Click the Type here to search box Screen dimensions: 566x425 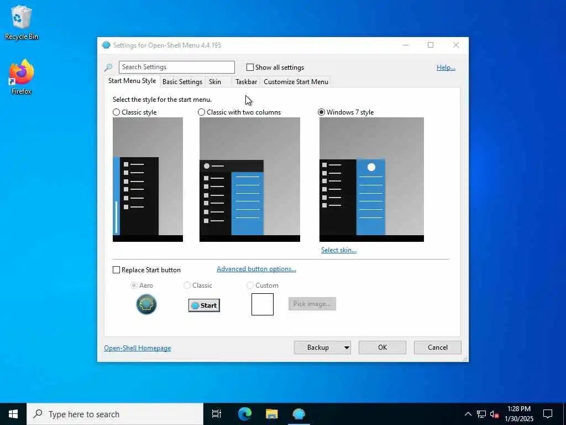click(x=115, y=414)
